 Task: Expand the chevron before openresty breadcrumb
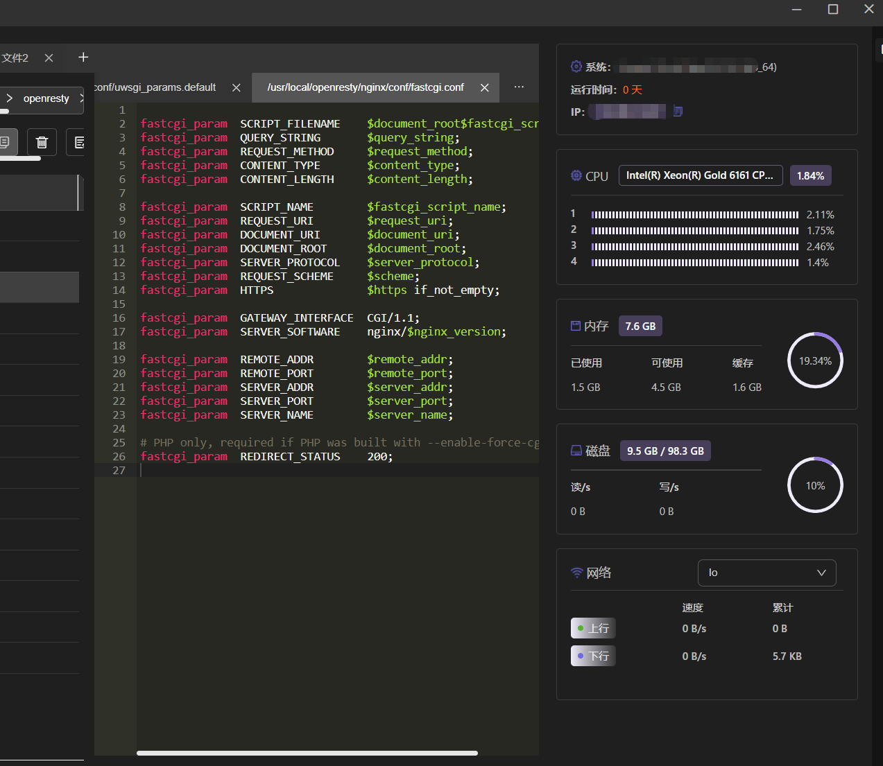tap(9, 98)
